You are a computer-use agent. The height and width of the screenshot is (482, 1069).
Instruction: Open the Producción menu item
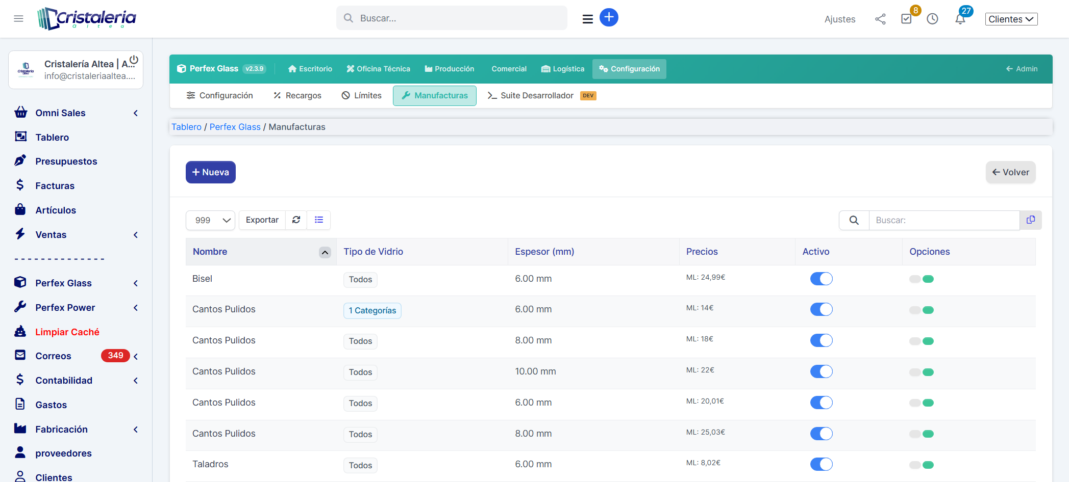coord(449,69)
